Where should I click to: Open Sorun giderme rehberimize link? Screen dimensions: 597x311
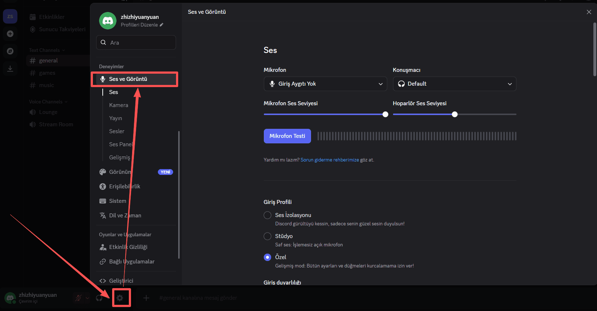[x=330, y=160]
